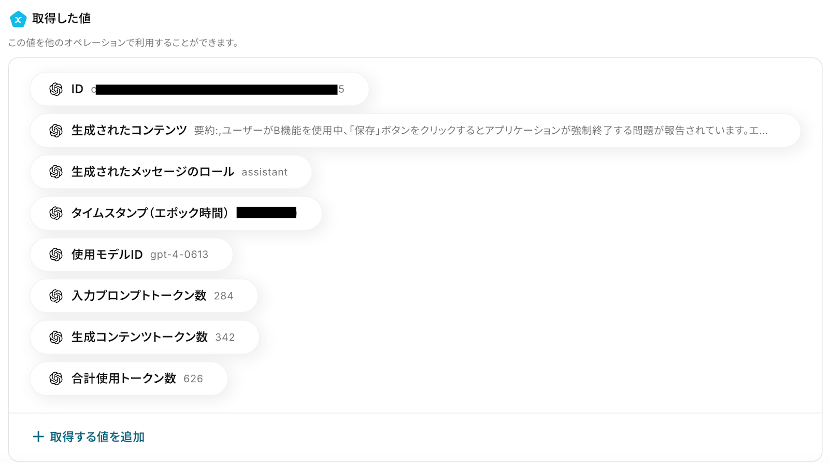This screenshot has width=829, height=463.
Task: Click the OpenAI icon beside 生成されたメッセージのロール
Action: click(x=56, y=172)
